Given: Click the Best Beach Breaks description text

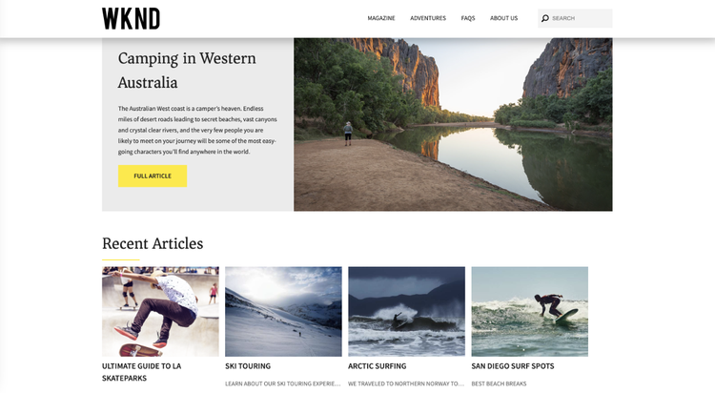Looking at the screenshot, I should [499, 383].
